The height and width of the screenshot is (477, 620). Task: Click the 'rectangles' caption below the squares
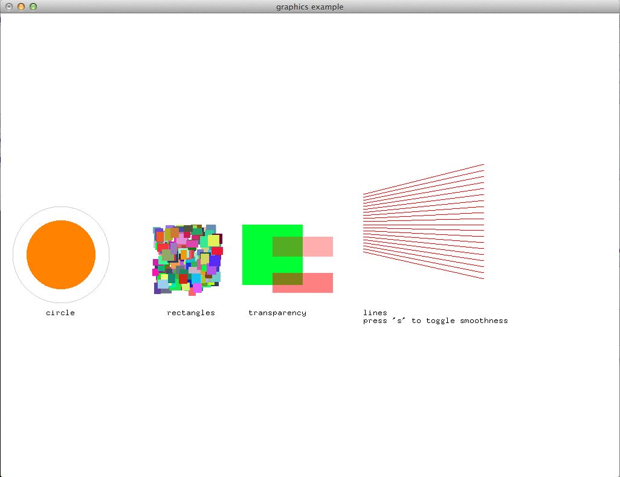tap(190, 313)
